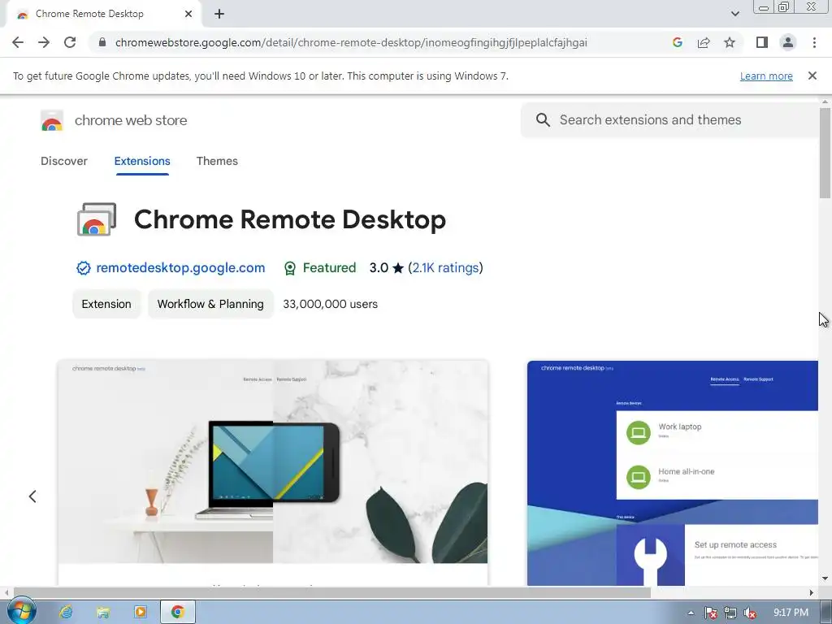
Task: Open the blue remote access screenshot
Action: pos(672,473)
